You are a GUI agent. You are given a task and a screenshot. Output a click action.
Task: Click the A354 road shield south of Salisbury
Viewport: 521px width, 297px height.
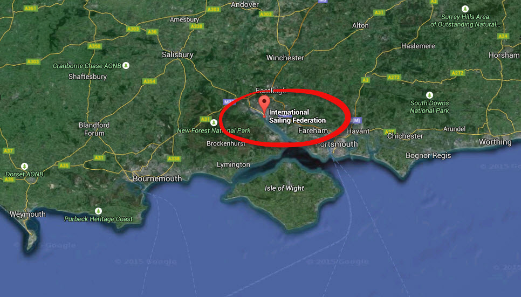tap(149, 81)
